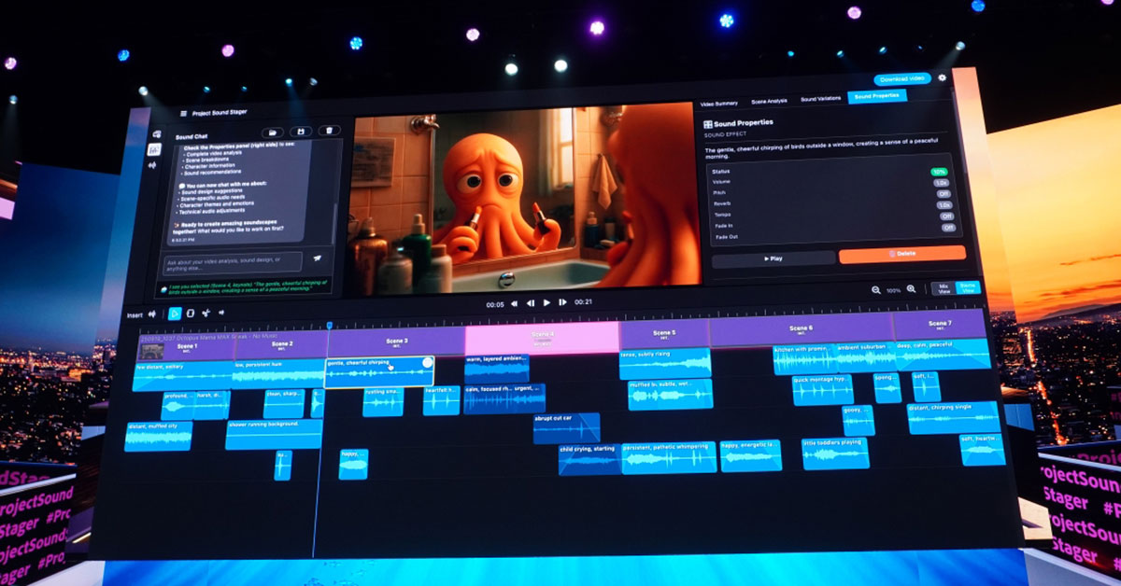This screenshot has height=586, width=1121.
Task: Zoom out the timeline with minus magnifier
Action: pyautogui.click(x=876, y=290)
